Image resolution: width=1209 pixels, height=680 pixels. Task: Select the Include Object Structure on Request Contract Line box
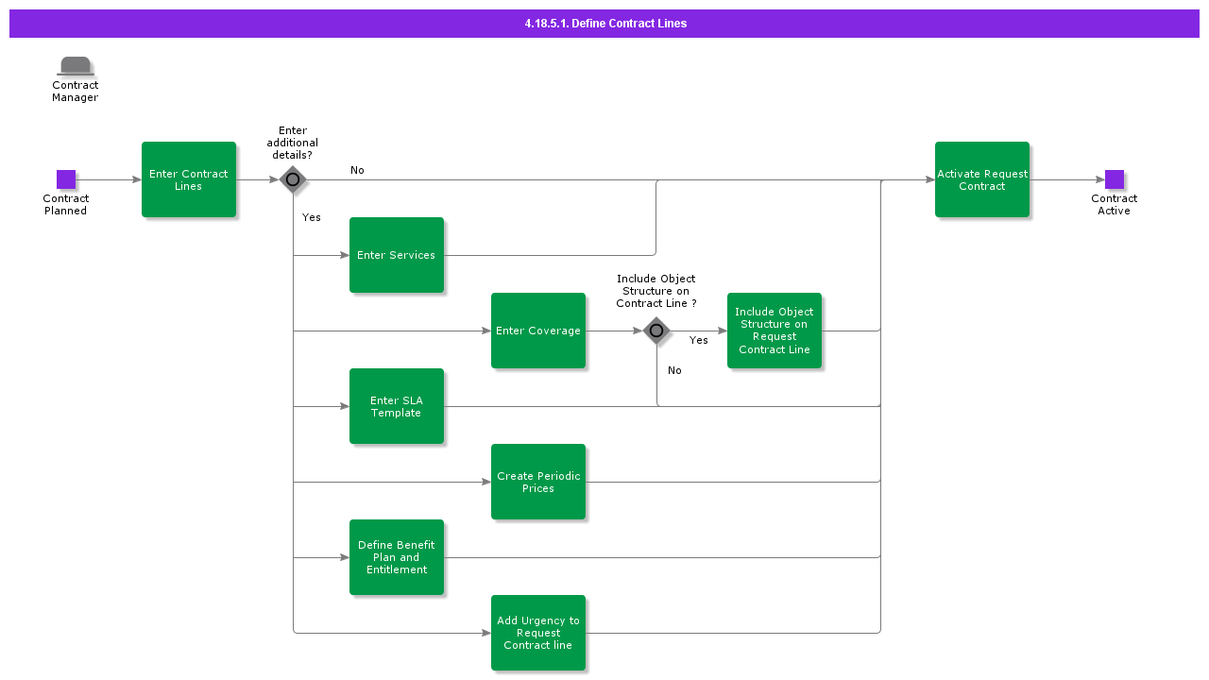[x=775, y=331]
